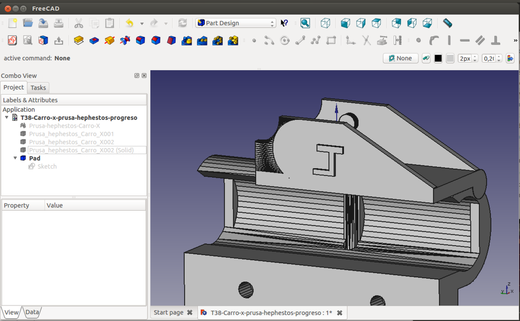Open the Part Design workbench dropdown

pos(236,23)
